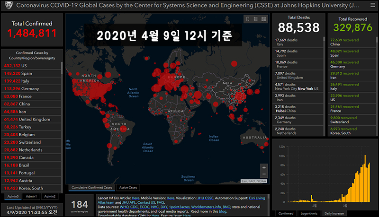Image resolution: width=379 pixels, height=217 pixels.
Task: Open the ECDC data source link
Action: (x=144, y=207)
